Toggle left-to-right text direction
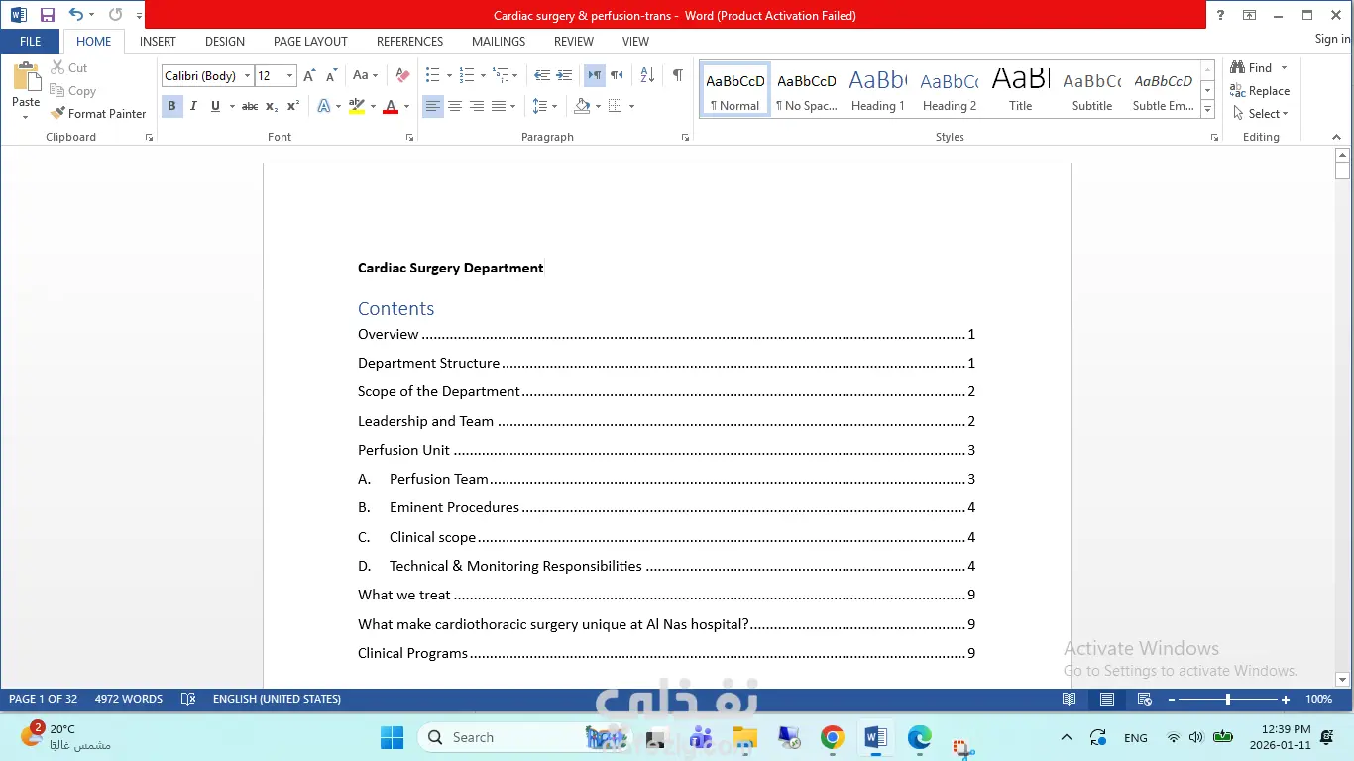Viewport: 1354px width, 761px height. click(595, 75)
